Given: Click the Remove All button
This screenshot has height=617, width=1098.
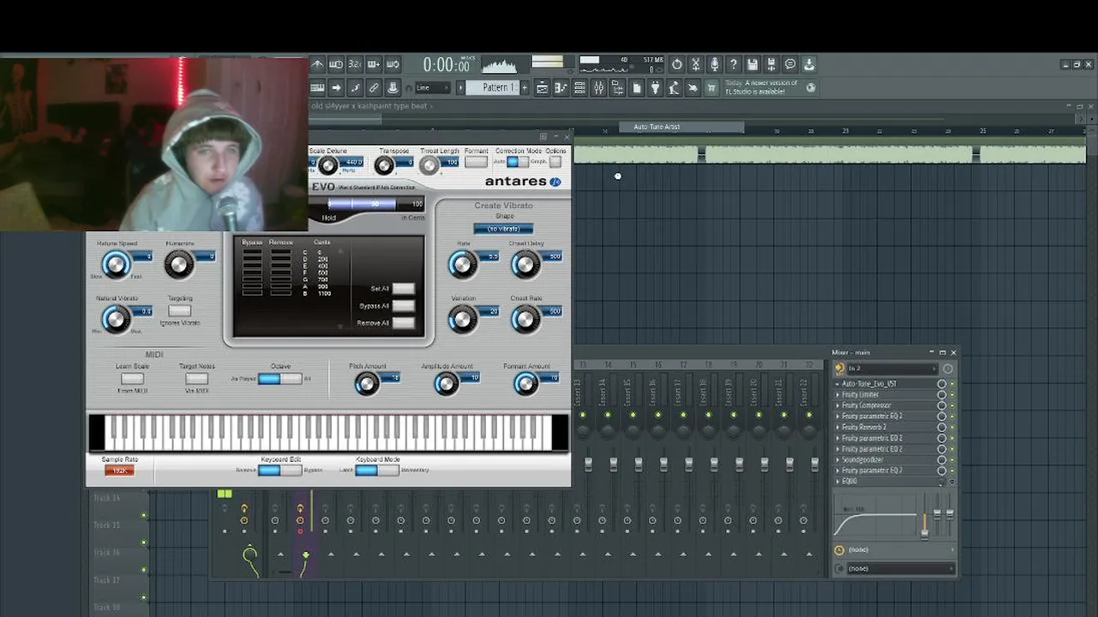Looking at the screenshot, I should point(403,323).
